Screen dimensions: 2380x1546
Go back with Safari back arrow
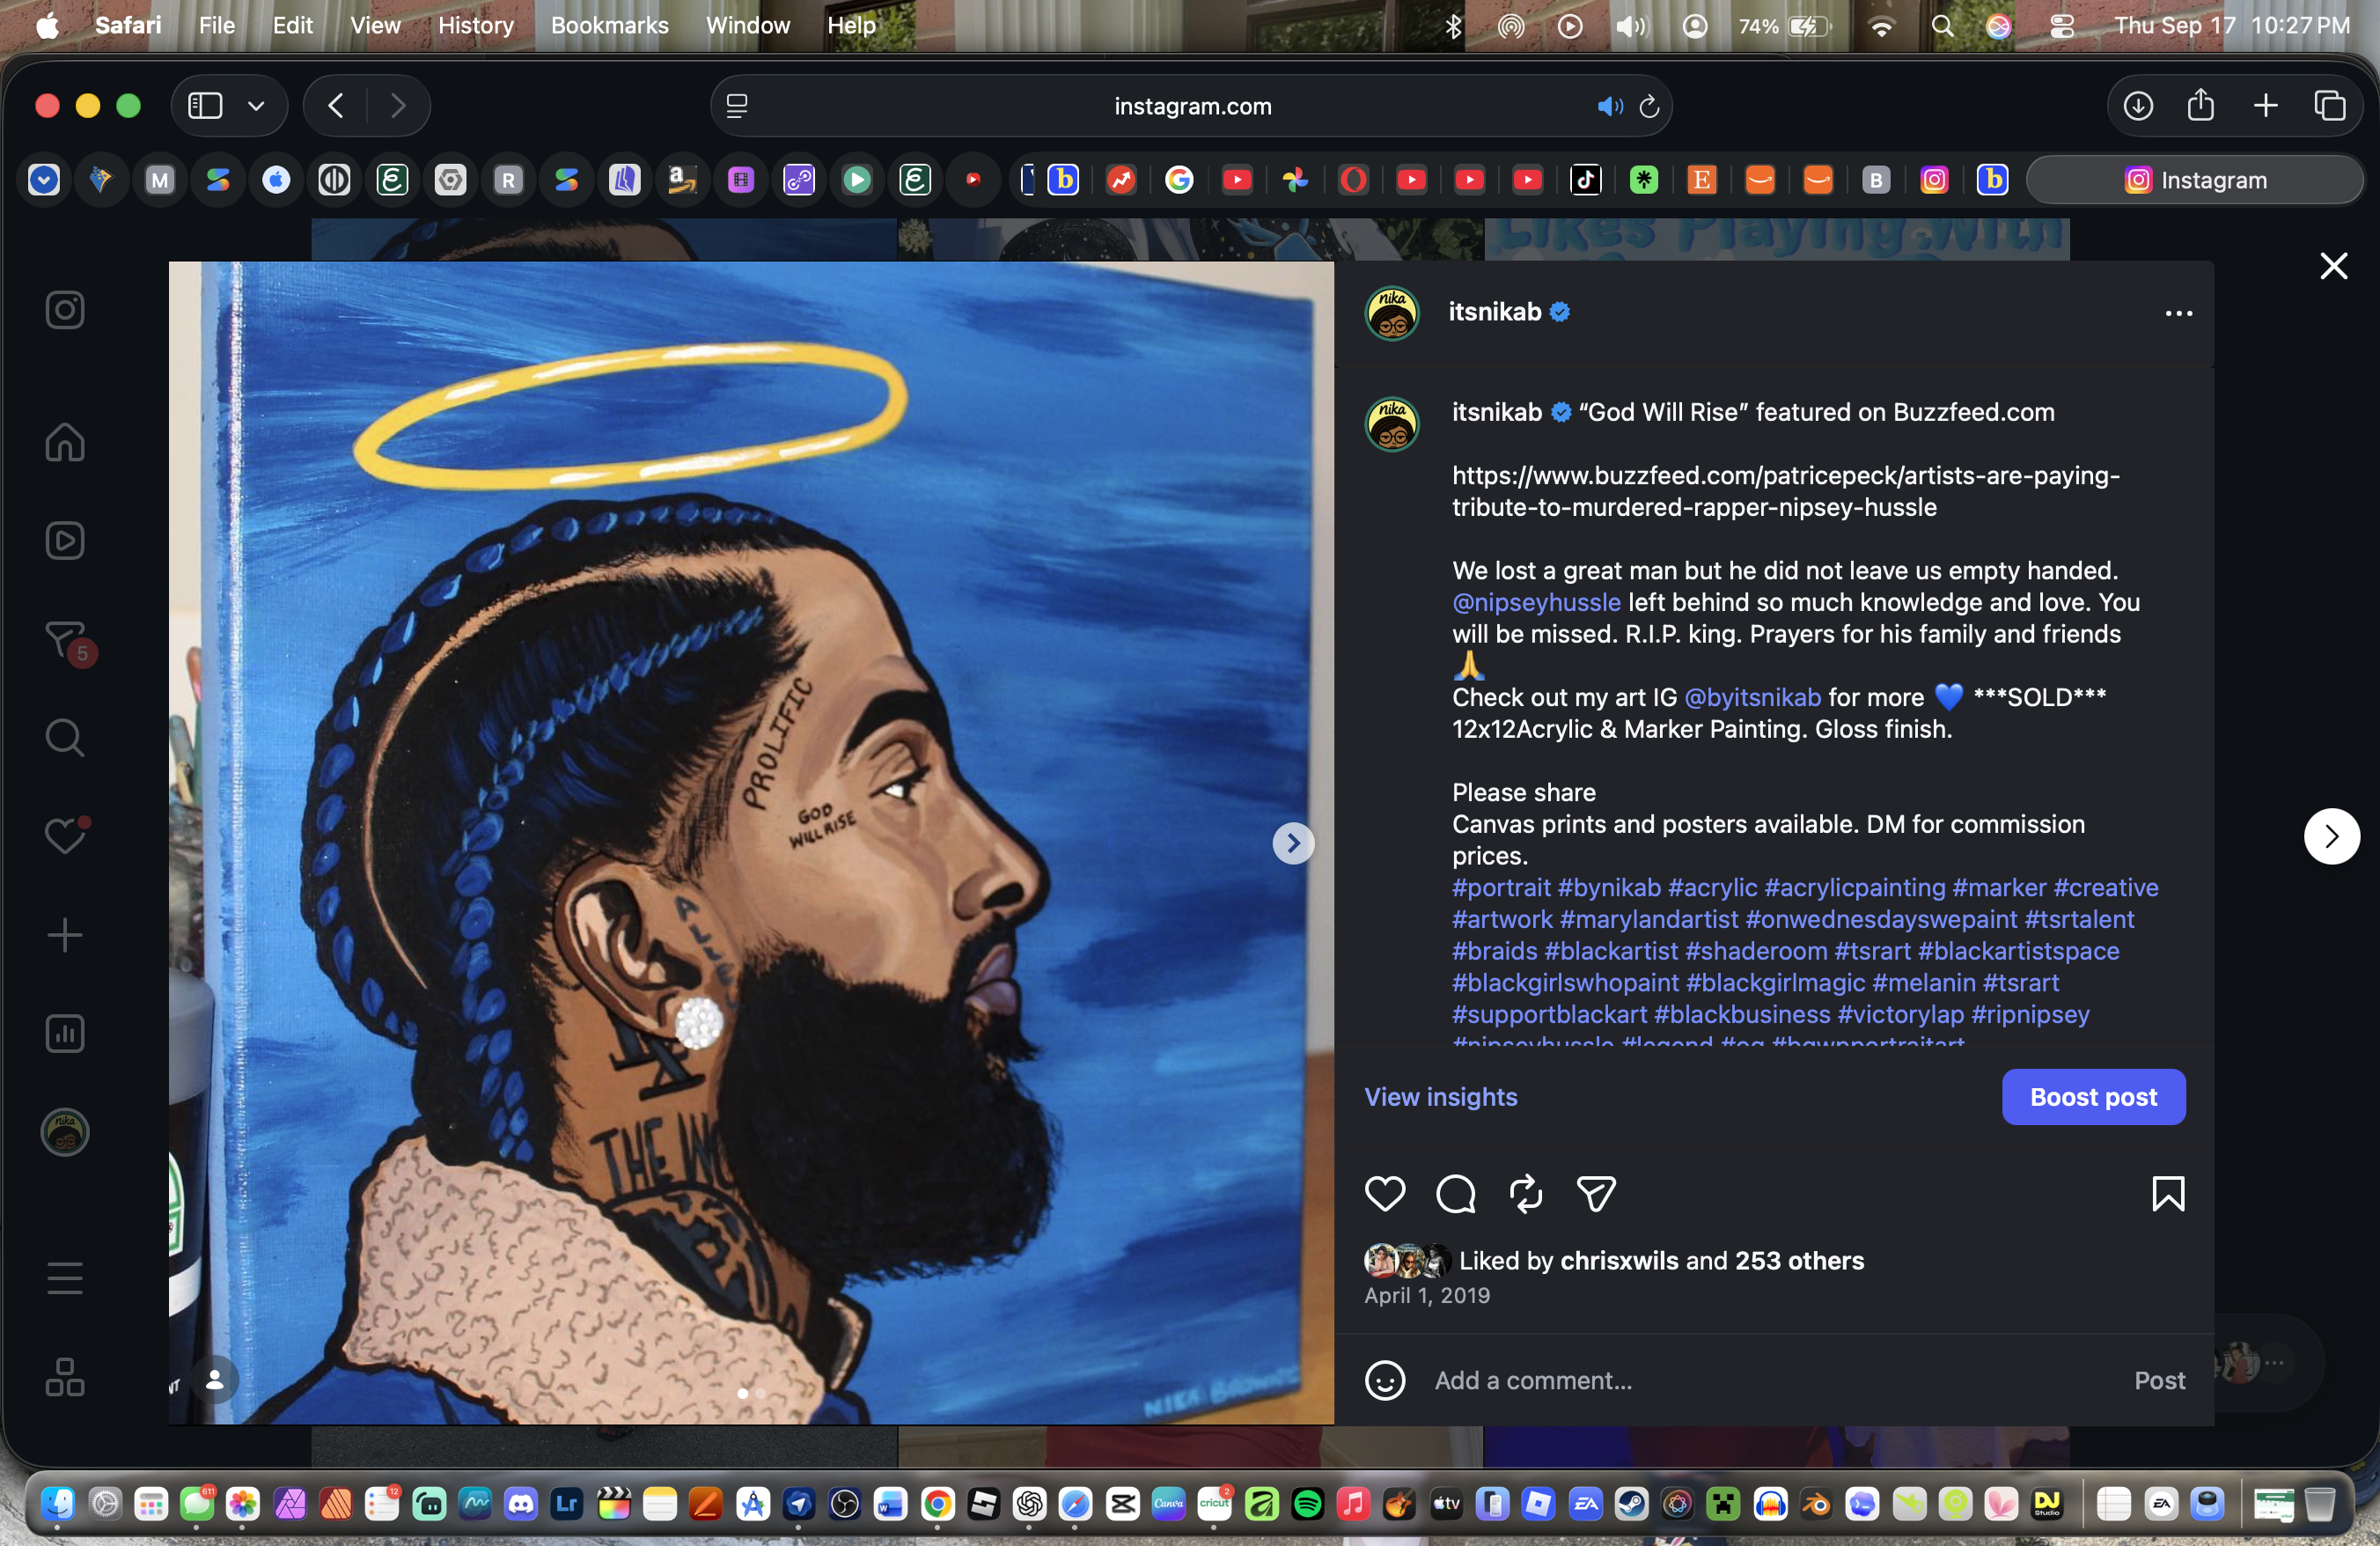336,106
